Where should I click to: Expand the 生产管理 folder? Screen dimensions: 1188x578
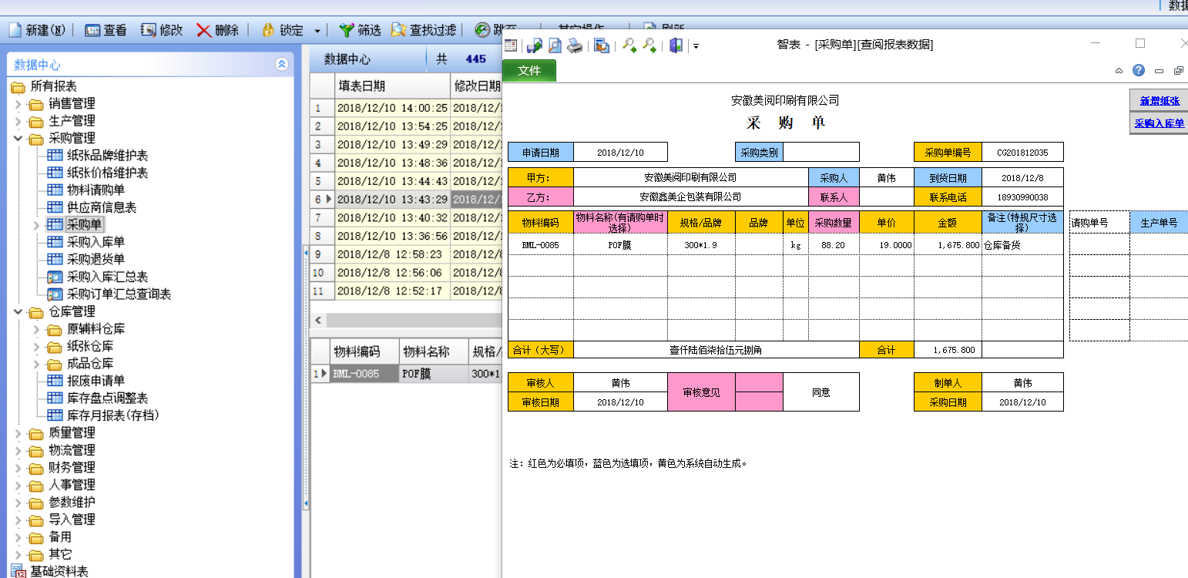pos(18,121)
